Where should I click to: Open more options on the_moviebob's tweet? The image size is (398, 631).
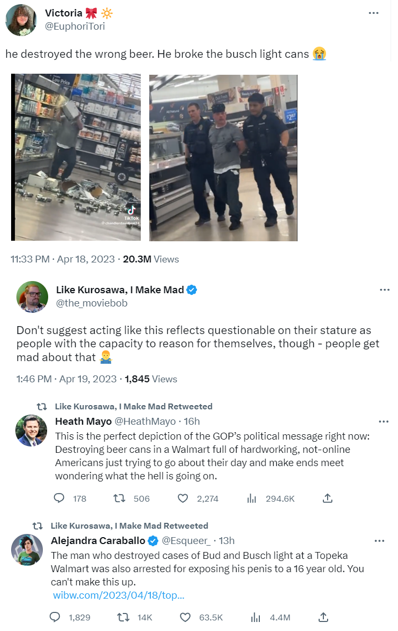coord(385,290)
